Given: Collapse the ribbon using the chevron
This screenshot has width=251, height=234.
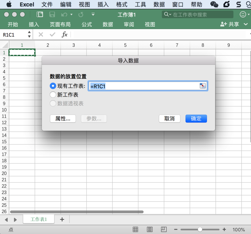Looking at the screenshot, I should [246, 24].
